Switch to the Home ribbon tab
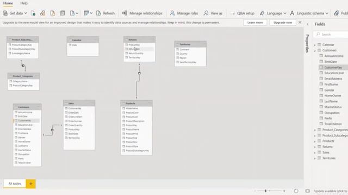 point(8,3)
